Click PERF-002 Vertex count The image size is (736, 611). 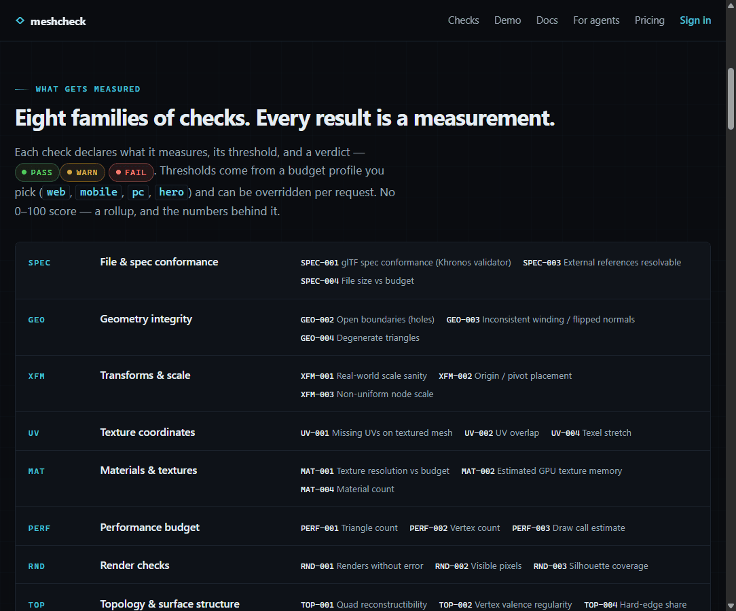tap(455, 528)
